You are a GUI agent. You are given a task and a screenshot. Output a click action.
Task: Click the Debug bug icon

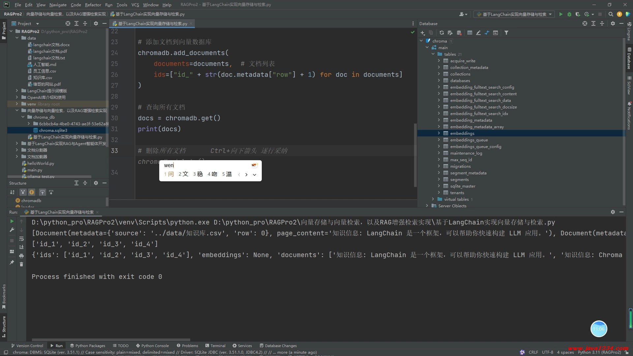569,14
